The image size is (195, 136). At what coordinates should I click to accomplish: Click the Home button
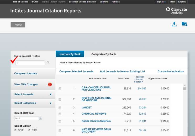pos(18,25)
